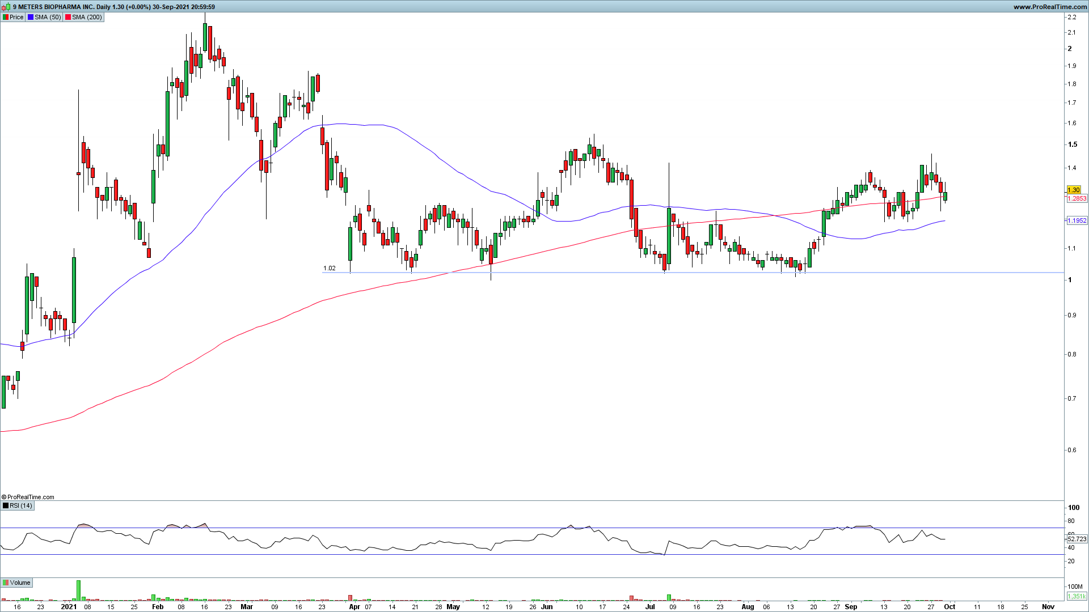
Task: Click the Price indicator label
Action: (x=16, y=17)
